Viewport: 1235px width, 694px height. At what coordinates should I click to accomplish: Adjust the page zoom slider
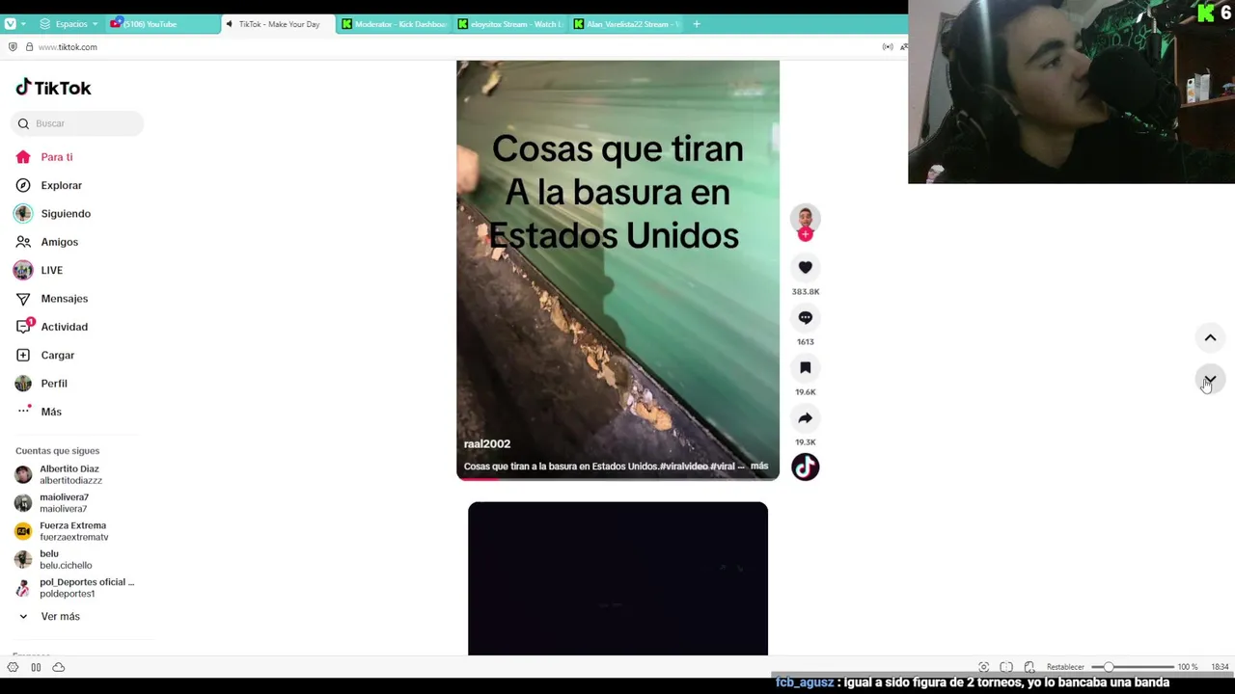click(1133, 667)
